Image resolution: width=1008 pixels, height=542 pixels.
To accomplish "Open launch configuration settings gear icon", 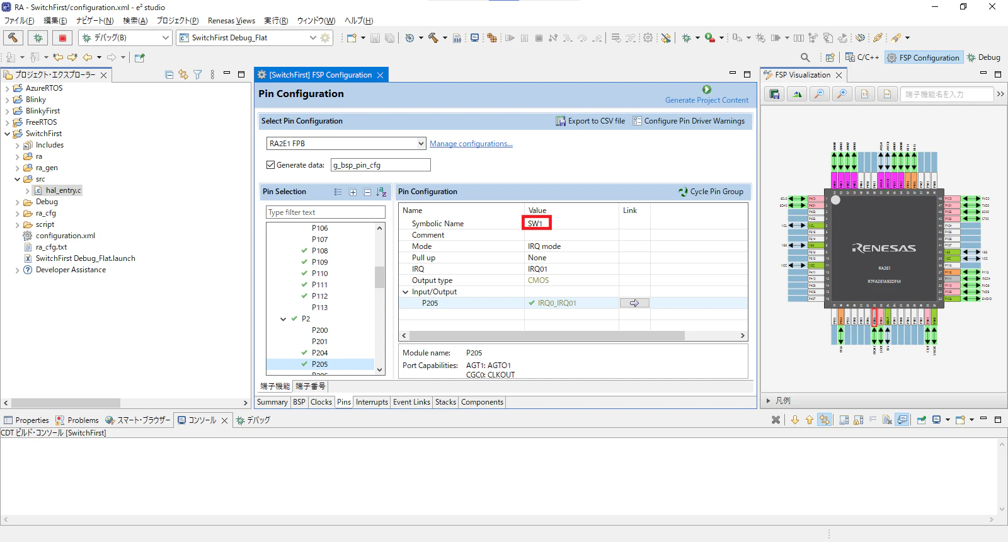I will (325, 38).
